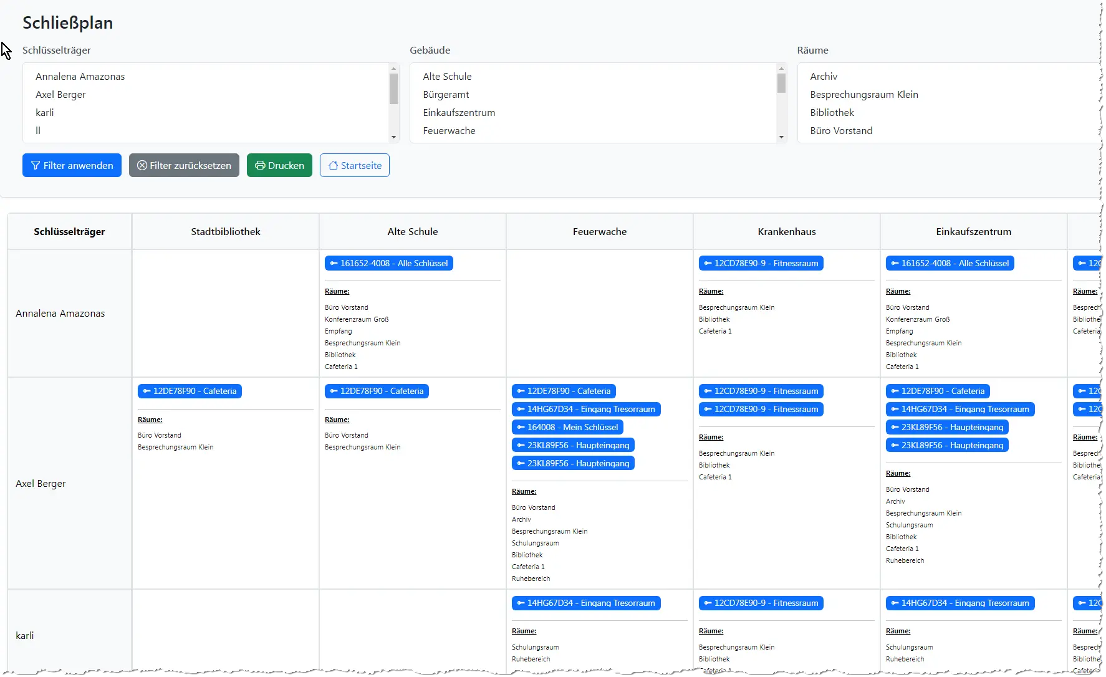
Task: Choose Feuerwache in the Gebäude list
Action: pos(449,131)
